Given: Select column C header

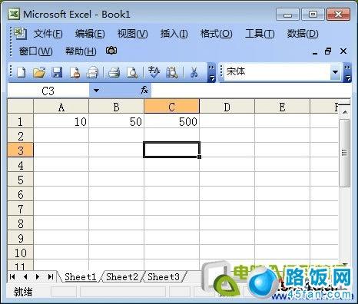Looking at the screenshot, I should pyautogui.click(x=172, y=107).
